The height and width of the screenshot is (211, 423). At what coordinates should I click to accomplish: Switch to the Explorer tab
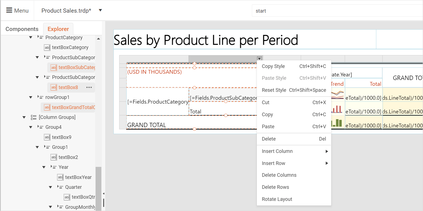pyautogui.click(x=58, y=29)
